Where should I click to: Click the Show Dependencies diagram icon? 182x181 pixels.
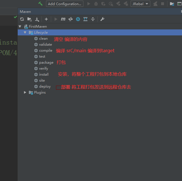(85, 19)
